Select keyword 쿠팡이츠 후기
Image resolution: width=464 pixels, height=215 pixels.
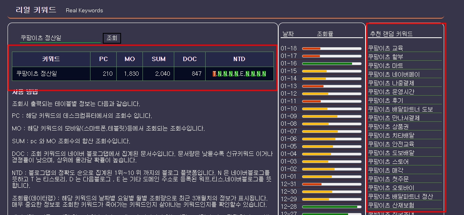(385, 100)
